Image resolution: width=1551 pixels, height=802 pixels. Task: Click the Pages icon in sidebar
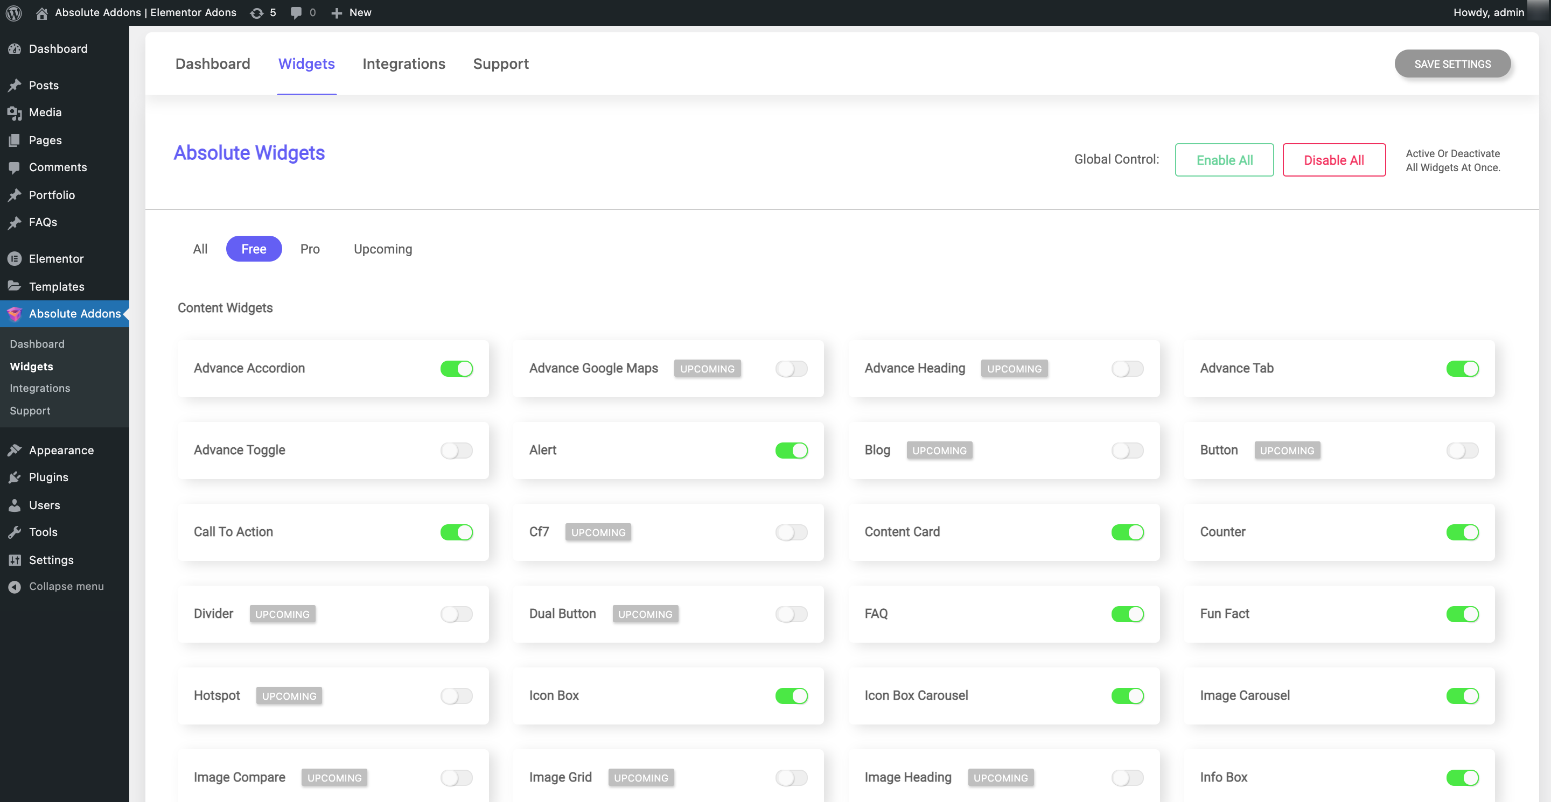(15, 140)
